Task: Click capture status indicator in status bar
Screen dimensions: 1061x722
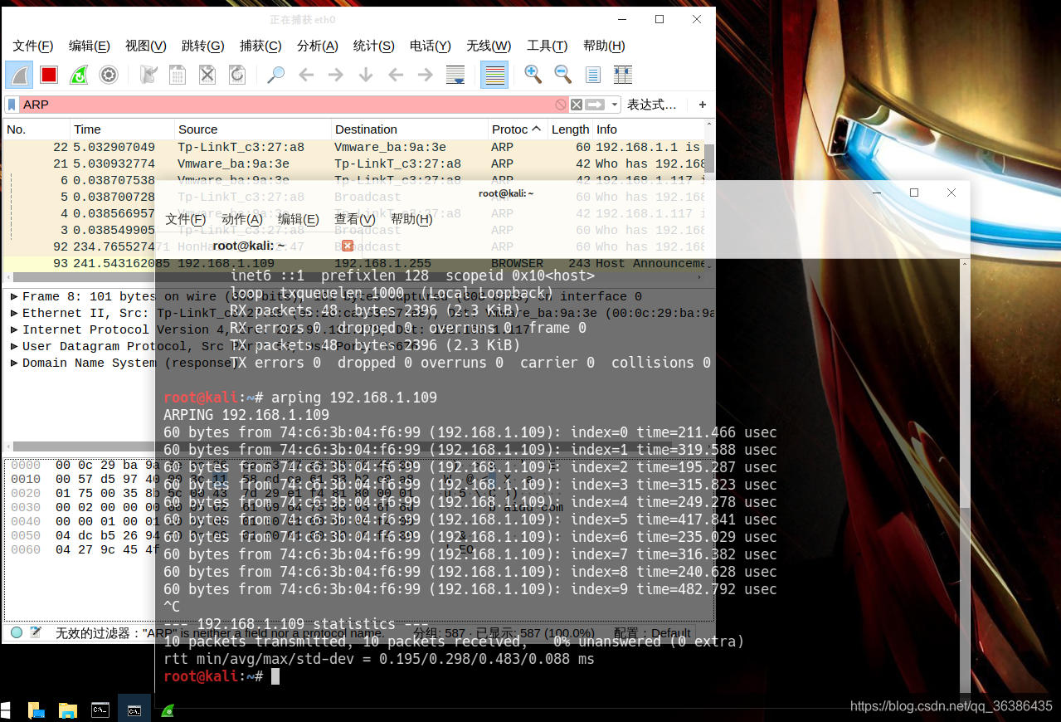Action: click(x=17, y=632)
